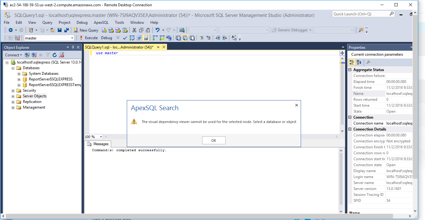Expand the System Databases node
The width and height of the screenshot is (425, 220).
19,74
